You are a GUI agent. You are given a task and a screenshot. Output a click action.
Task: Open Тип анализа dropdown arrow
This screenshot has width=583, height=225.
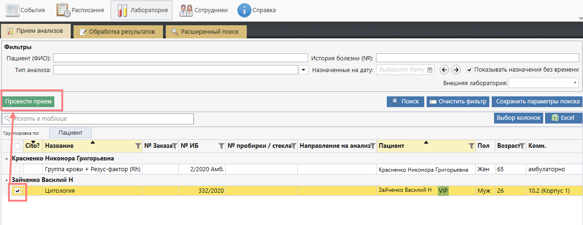pos(303,70)
